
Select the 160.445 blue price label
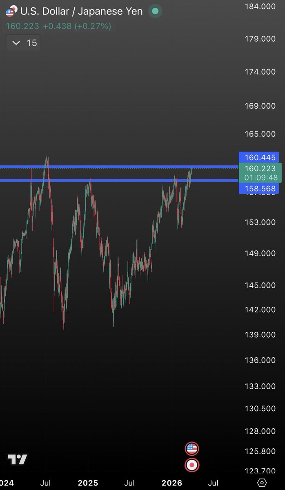click(260, 157)
